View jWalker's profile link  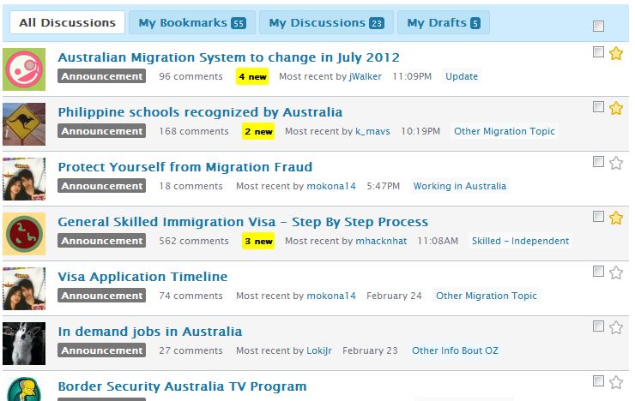click(x=366, y=76)
